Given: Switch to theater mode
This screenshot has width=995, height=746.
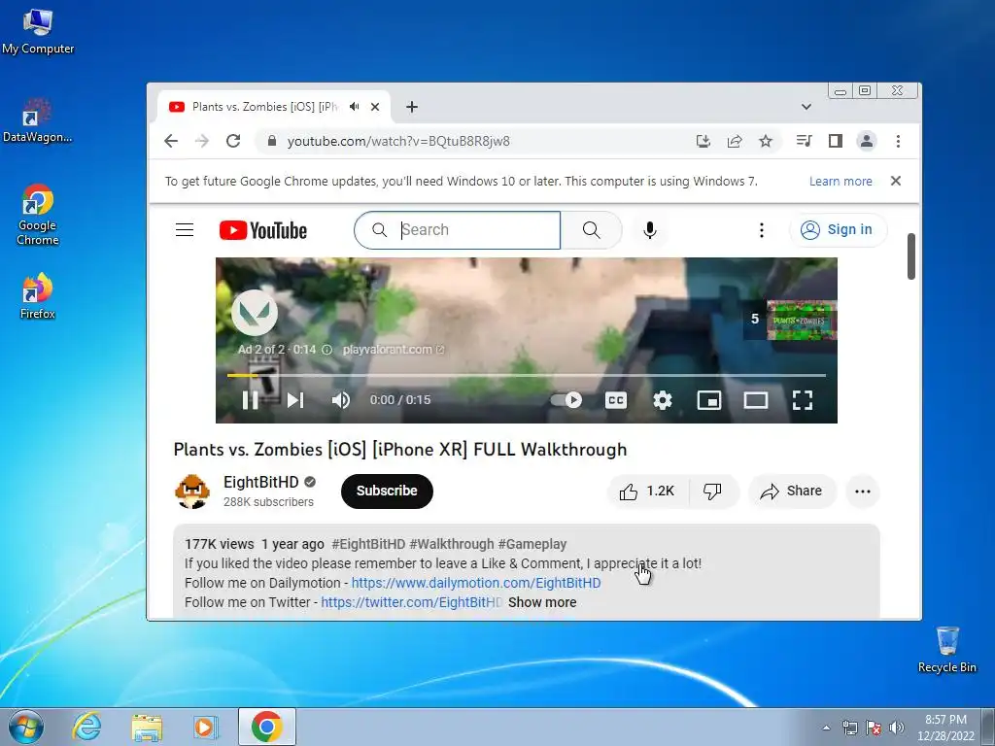Looking at the screenshot, I should pos(756,400).
